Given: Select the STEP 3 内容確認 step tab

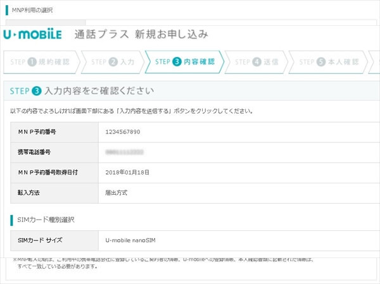Looking at the screenshot, I should point(185,62).
